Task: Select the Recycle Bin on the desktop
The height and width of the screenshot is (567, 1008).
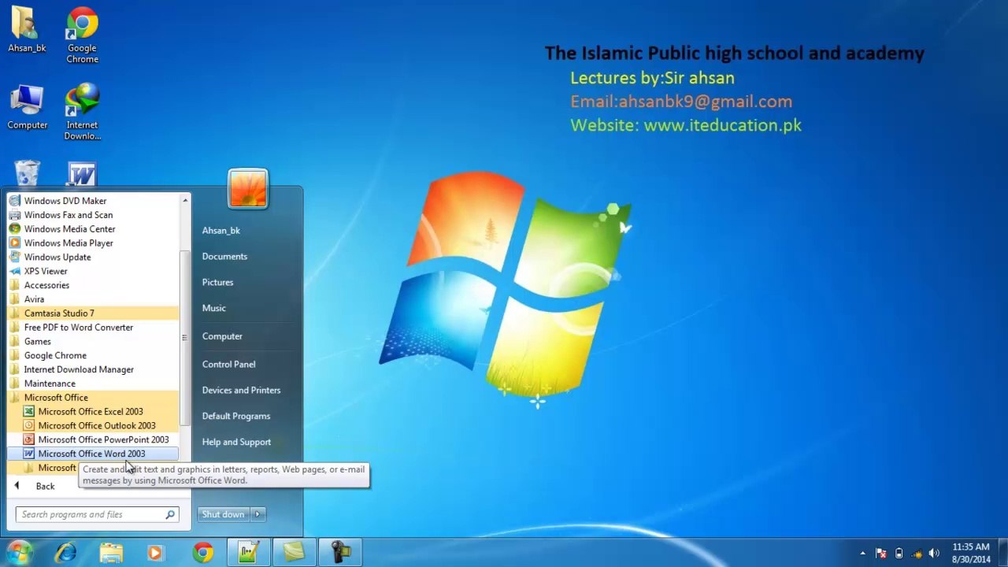Action: [27, 173]
